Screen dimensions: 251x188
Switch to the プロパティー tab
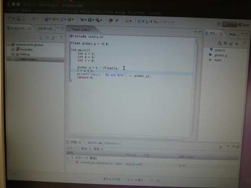coord(111,143)
